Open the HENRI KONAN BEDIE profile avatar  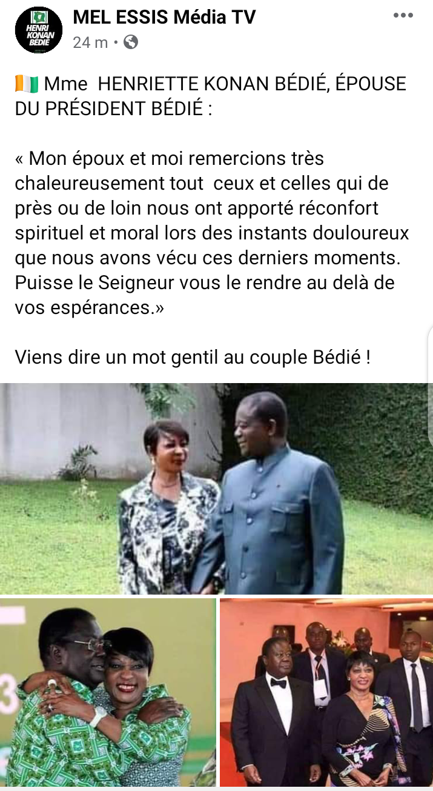coord(39,29)
